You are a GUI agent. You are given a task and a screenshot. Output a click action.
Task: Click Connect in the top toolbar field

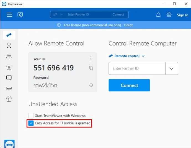coord(118,14)
